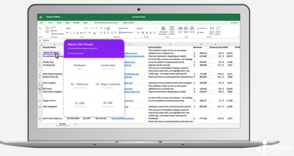The height and width of the screenshot is (156, 294).
Task: Click the Tell me what you want search box
Action: tap(106, 23)
